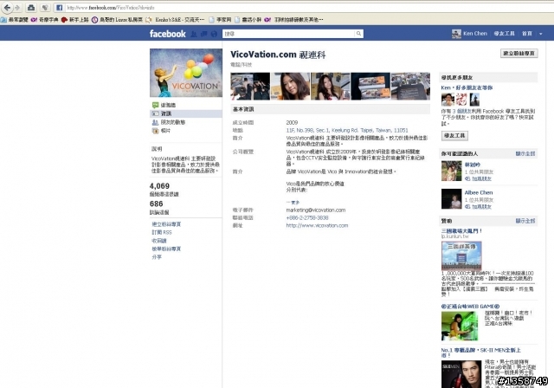Click Albee Chen's profile thumbnail
The image size is (554, 388).
[452, 199]
